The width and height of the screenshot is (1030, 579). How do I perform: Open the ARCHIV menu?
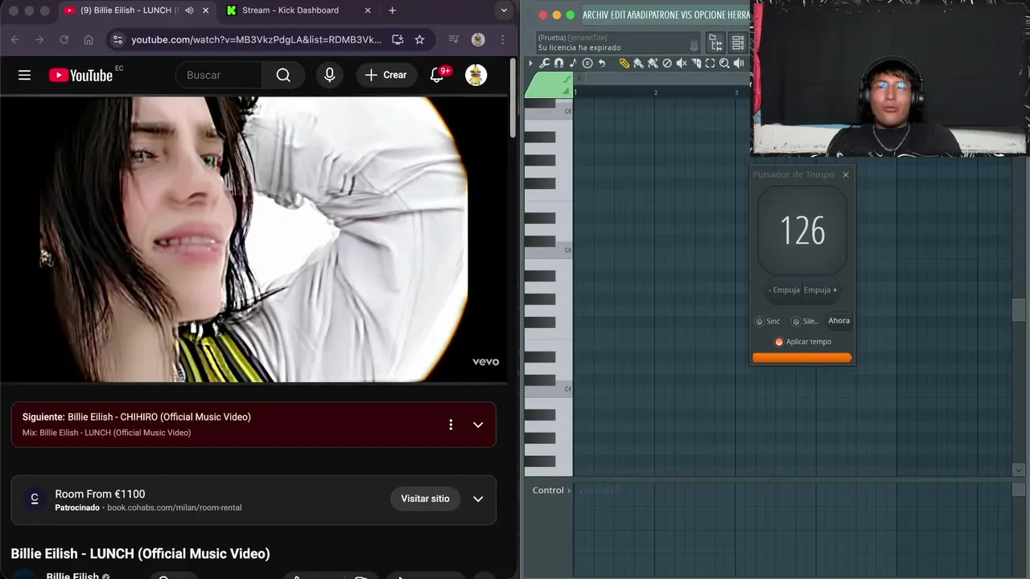[595, 14]
